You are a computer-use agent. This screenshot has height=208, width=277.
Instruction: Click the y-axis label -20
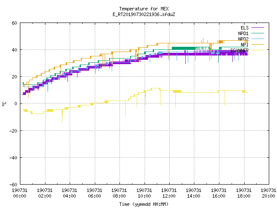click(x=13, y=131)
